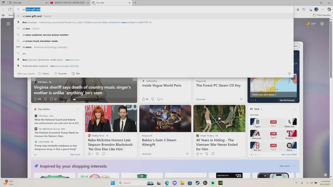This screenshot has height=187, width=333.
Task: Open The Partisan Economist WSJ headline
Action: 56,134
